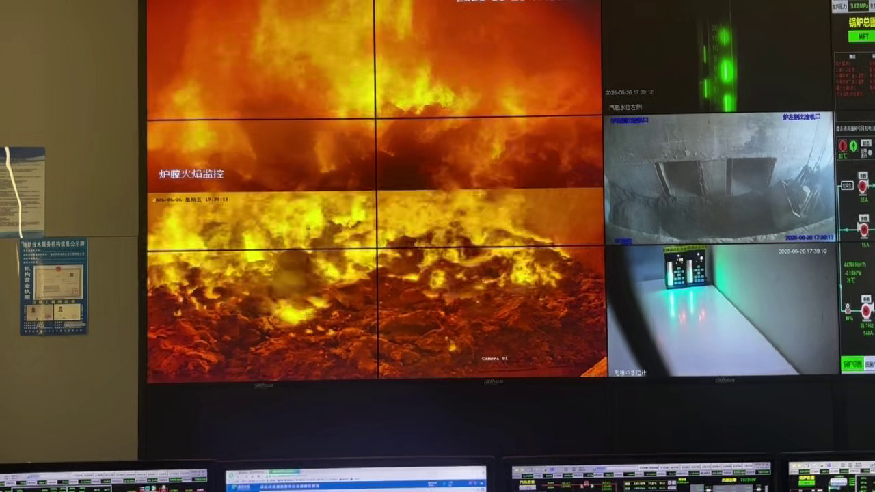This screenshot has height=492, width=875.
Task: Click the small damper valve icon showing 99%
Action: [849, 309]
